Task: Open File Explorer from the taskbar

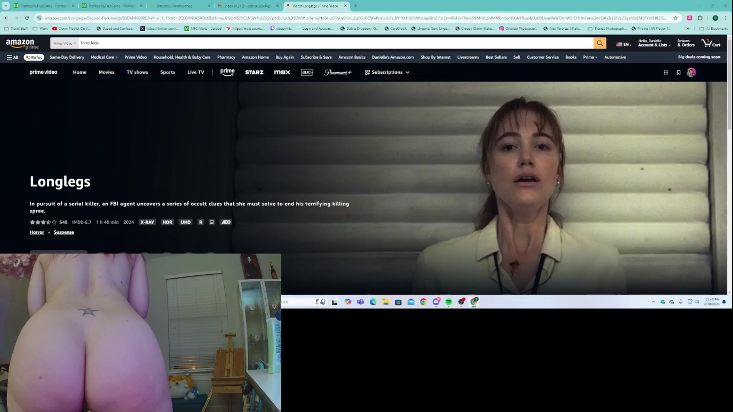Action: tap(386, 302)
